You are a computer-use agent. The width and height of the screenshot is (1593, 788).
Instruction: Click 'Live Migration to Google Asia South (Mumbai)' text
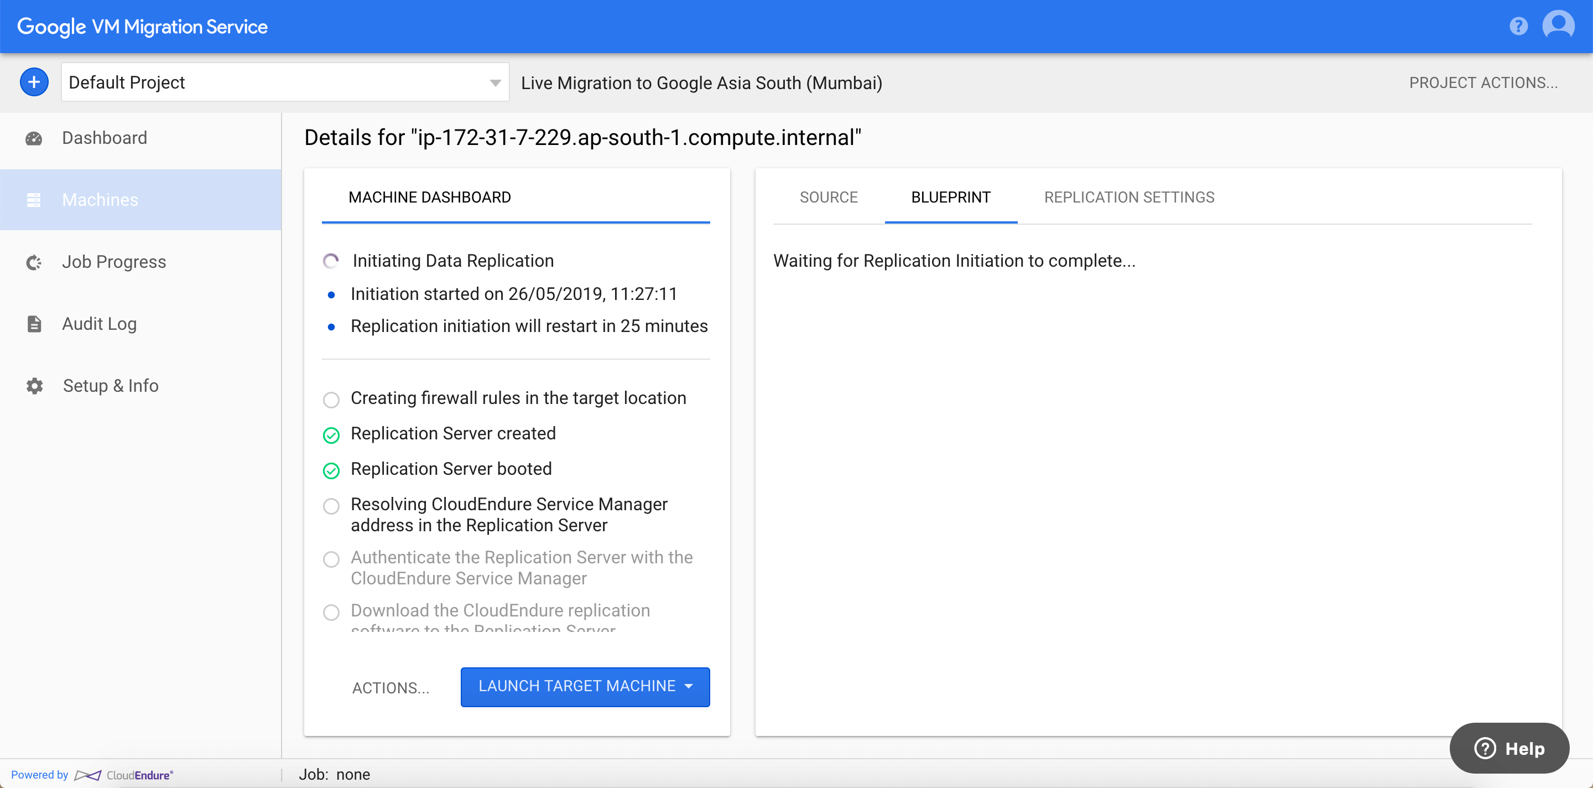pos(701,83)
